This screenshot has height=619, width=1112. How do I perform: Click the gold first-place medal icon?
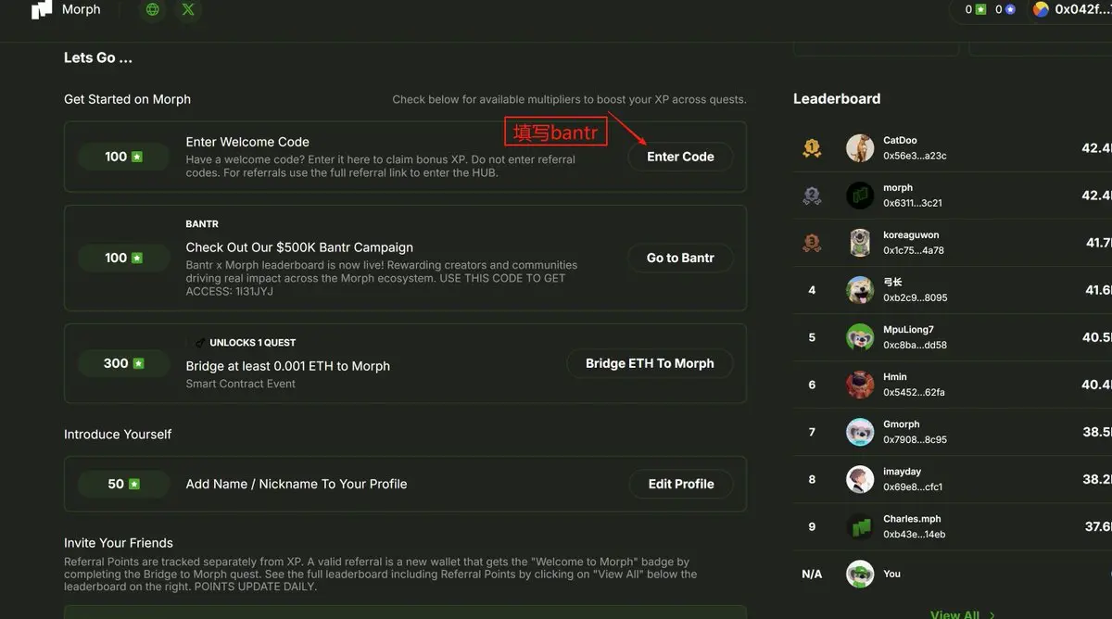coord(812,148)
